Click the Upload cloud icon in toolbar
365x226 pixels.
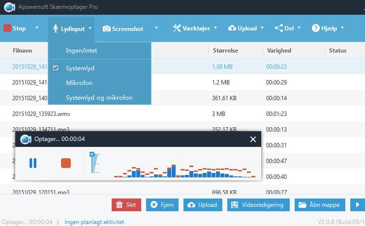coord(232,28)
